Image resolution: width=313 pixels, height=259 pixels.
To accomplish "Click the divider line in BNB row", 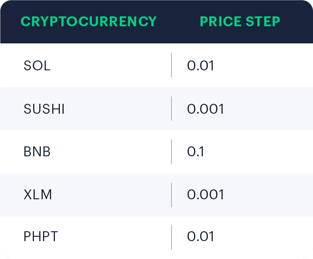I will pos(172,152).
